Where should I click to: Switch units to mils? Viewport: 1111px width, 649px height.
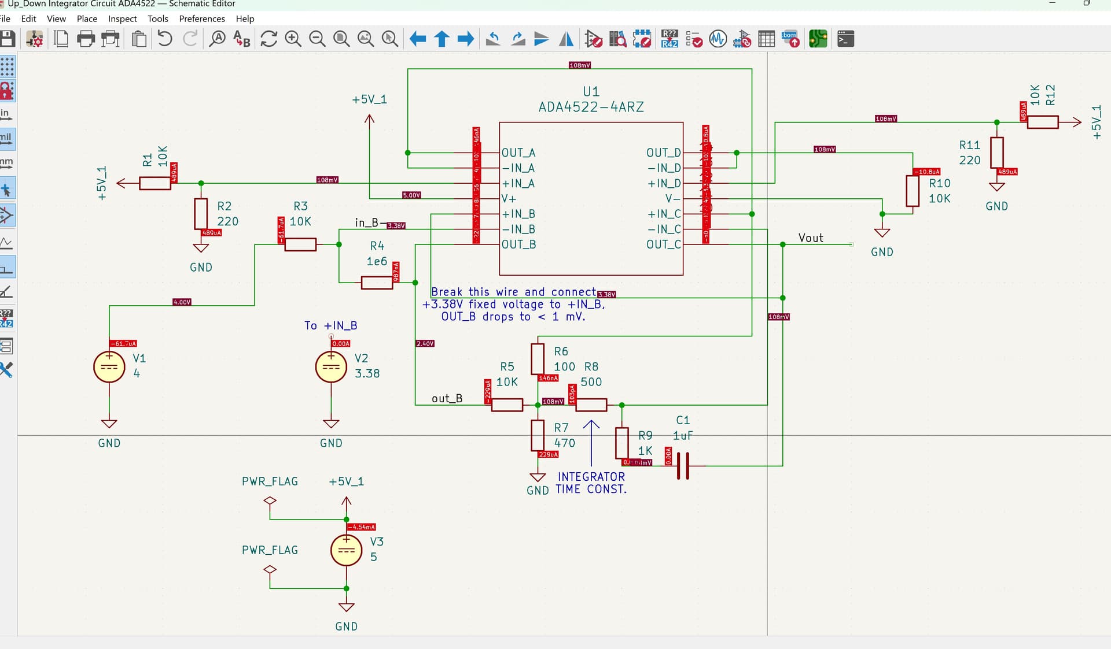click(8, 138)
